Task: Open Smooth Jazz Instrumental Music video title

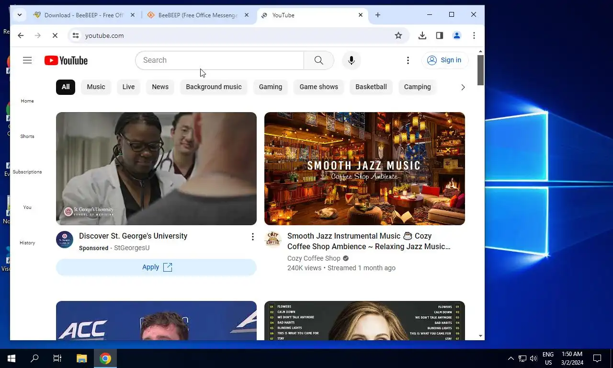Action: tap(369, 241)
